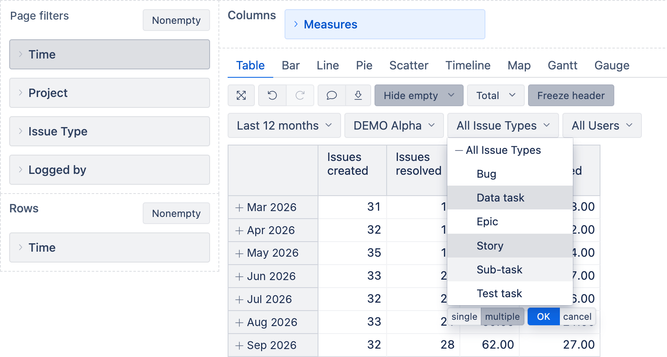Expand the Apr 2026 row
This screenshot has width=667, height=357.
pyautogui.click(x=239, y=230)
